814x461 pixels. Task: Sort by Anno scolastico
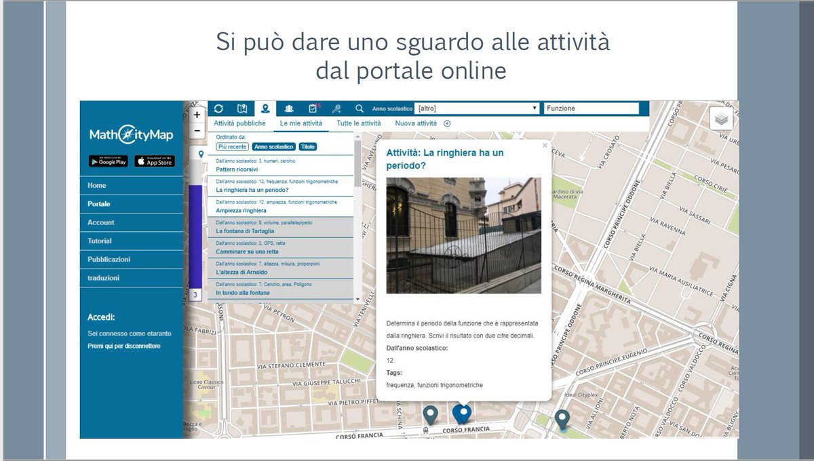[273, 146]
